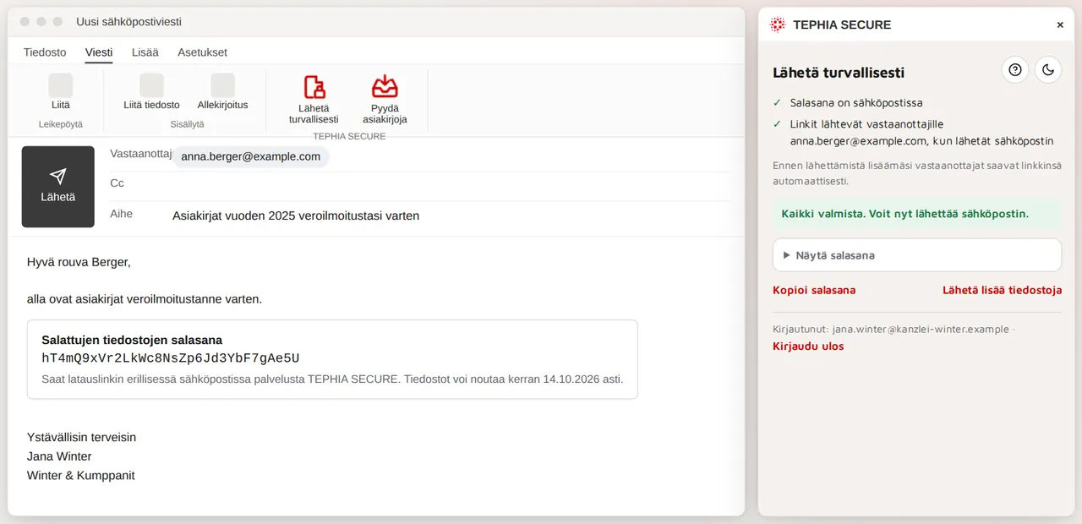Click the 'Kirjautunut: jana.winter@kanzlei-winter.example' text
Image resolution: width=1082 pixels, height=524 pixels.
coord(891,329)
